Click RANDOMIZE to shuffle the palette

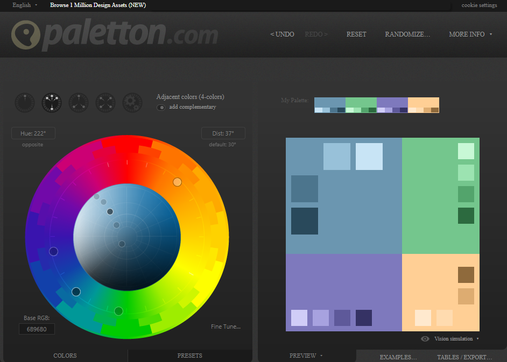(x=407, y=34)
